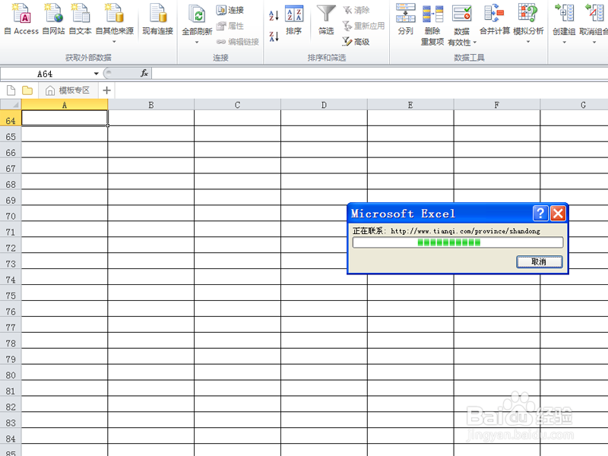Import data from text file (自文本)
Viewport: 608px width, 456px height.
point(81,20)
